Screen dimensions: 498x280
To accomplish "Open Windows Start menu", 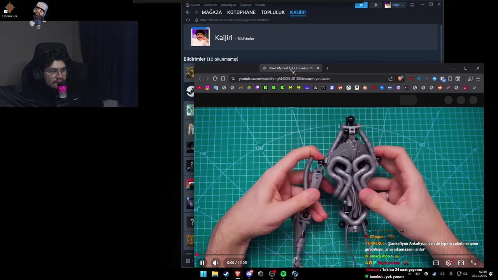I will point(203,274).
